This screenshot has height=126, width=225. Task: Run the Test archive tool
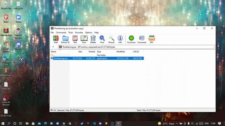75,39
